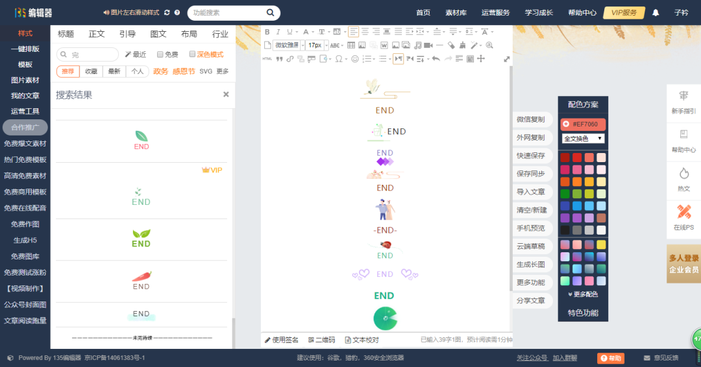701x367 pixels.
Task: Insert a single image
Action: [396, 45]
